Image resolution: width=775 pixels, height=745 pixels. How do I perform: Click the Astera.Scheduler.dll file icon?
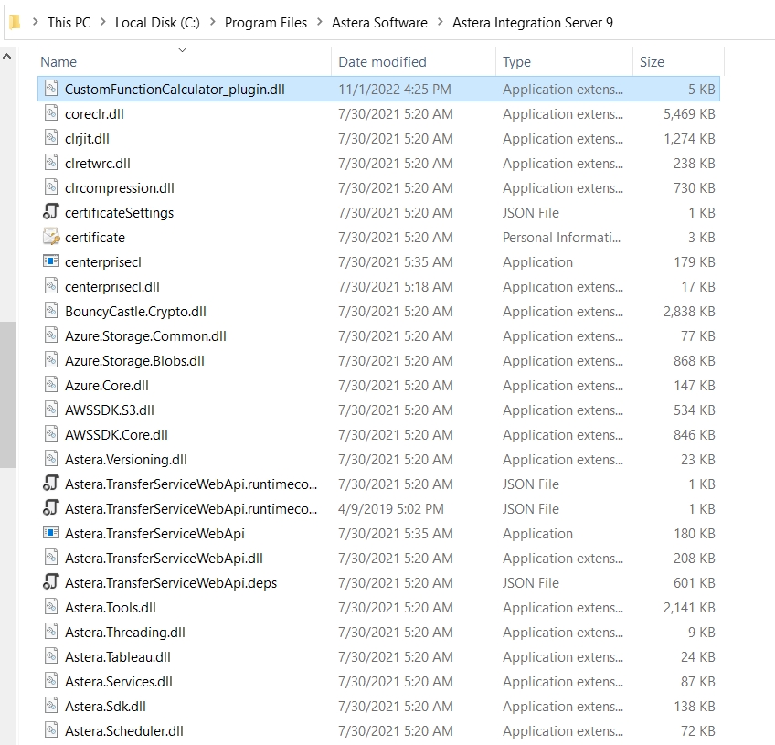coord(51,730)
